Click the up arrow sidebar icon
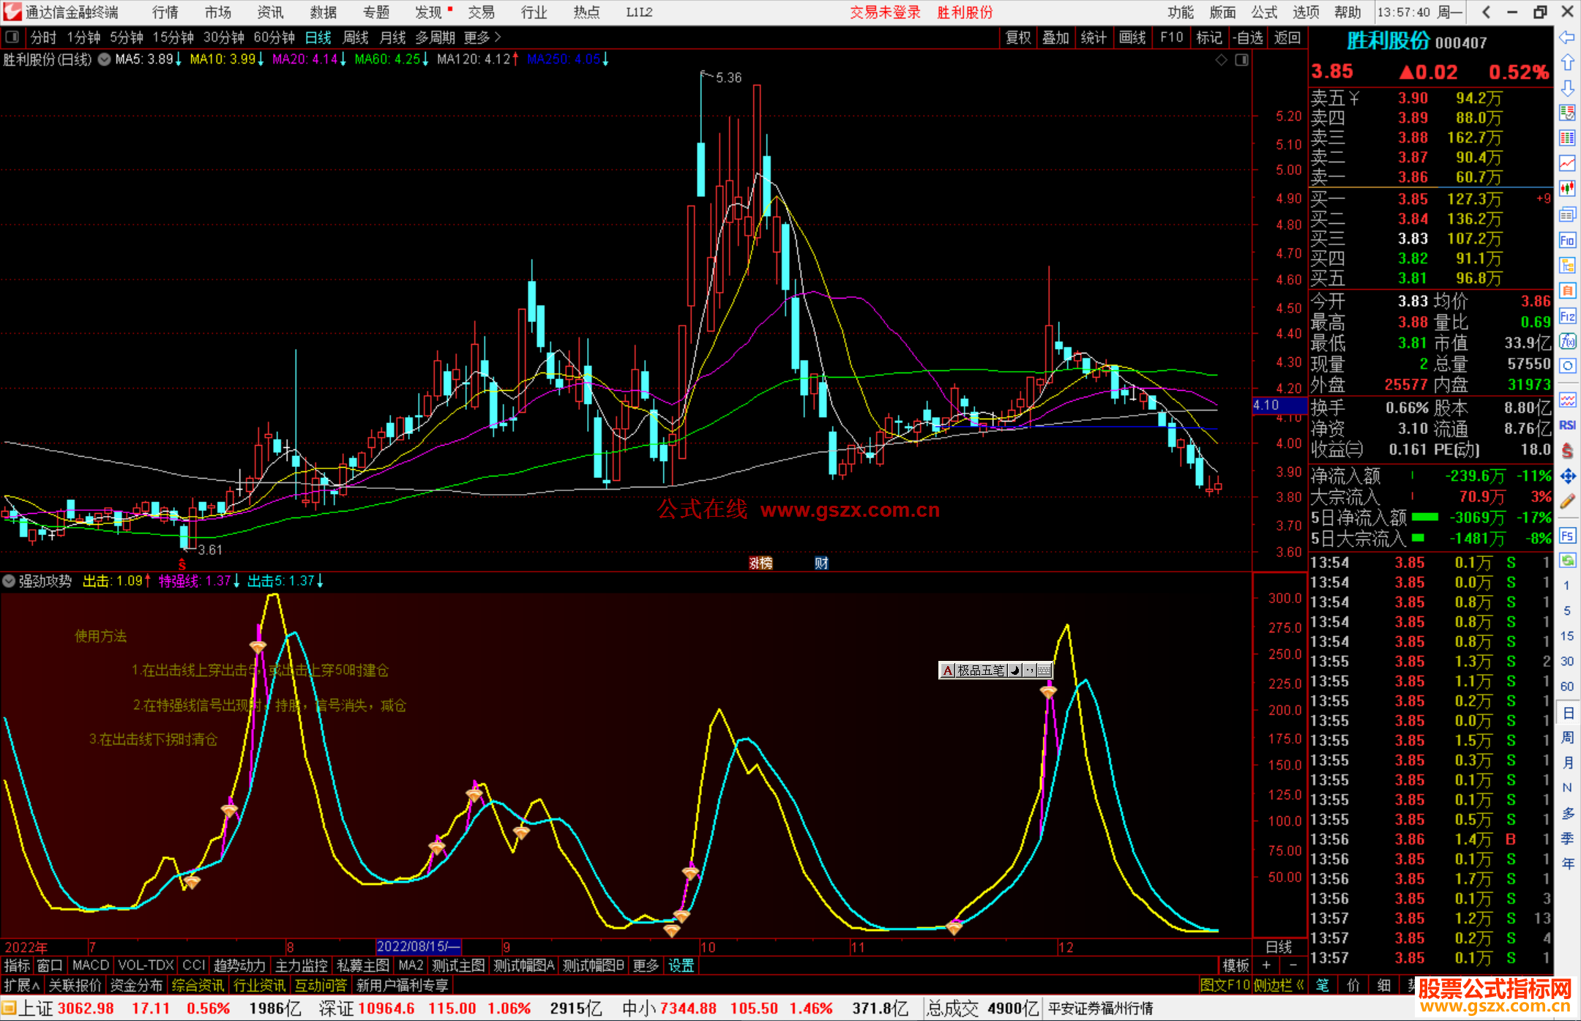The image size is (1581, 1021). pyautogui.click(x=1567, y=63)
